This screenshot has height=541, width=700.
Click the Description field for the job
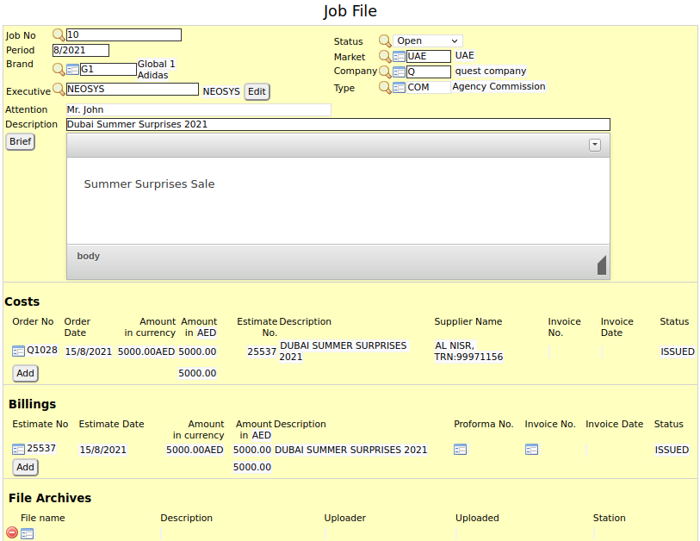338,125
